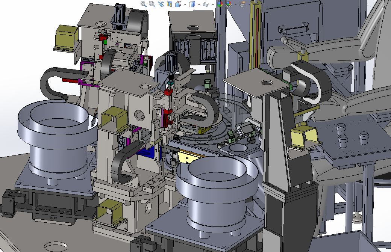This screenshot has height=252, width=391.
Task: Click the Zoom to Fit magnifier icon
Action: pos(143,4)
